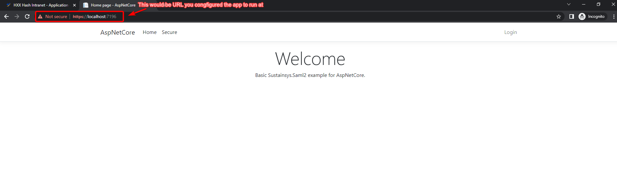617x169 pixels.
Task: Go to Home in the navbar
Action: click(x=150, y=32)
